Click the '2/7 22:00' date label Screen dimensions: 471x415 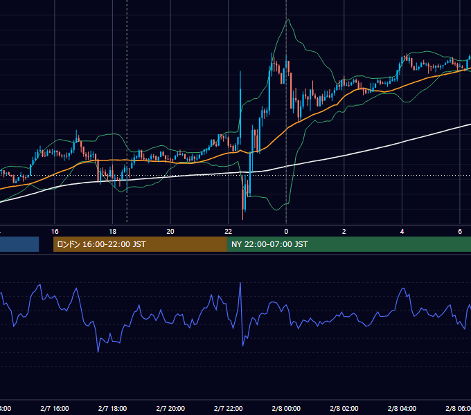[229, 408]
